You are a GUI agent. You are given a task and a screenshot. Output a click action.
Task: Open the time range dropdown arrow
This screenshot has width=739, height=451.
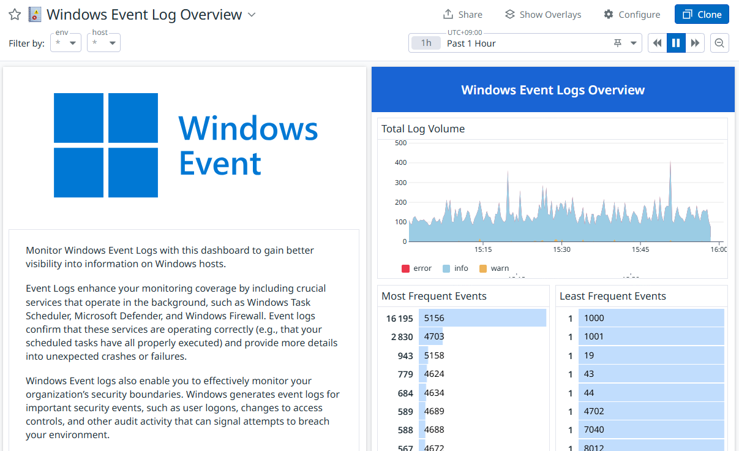(633, 43)
